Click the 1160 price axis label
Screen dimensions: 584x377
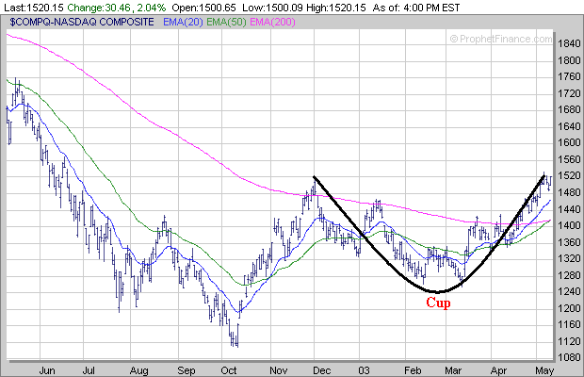[x=569, y=325]
